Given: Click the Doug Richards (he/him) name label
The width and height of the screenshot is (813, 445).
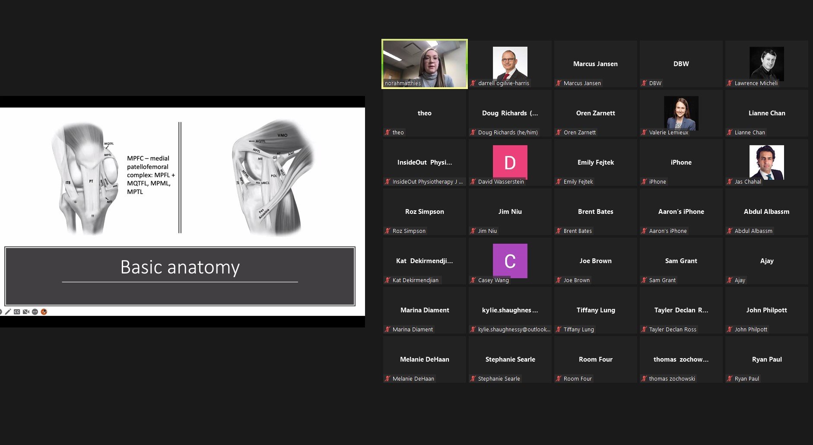Looking at the screenshot, I should [x=508, y=132].
